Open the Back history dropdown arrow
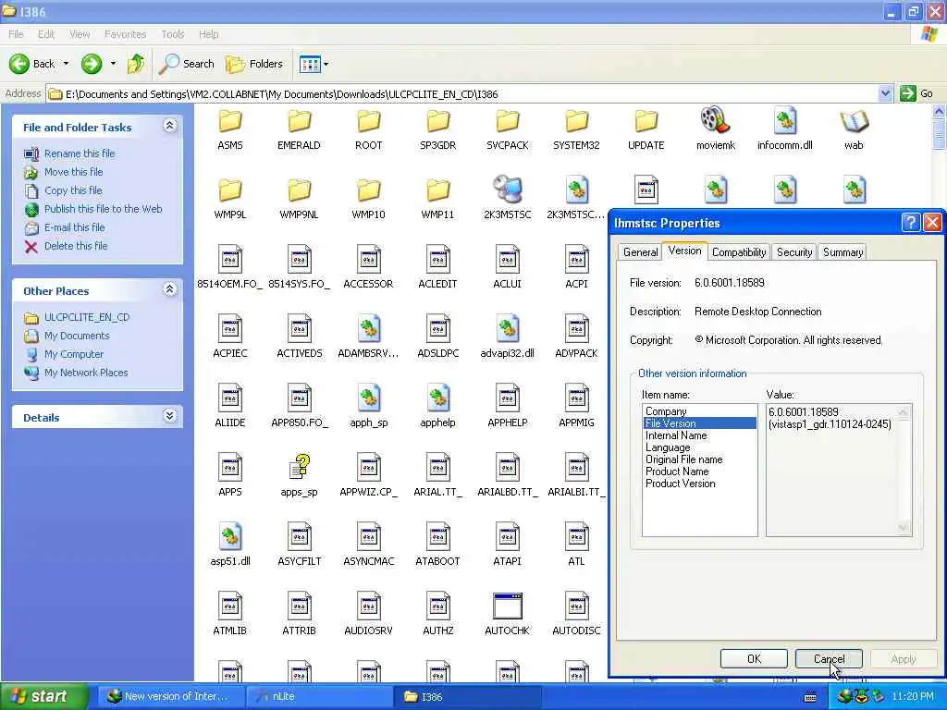Screen dimensions: 947x710 coord(66,64)
